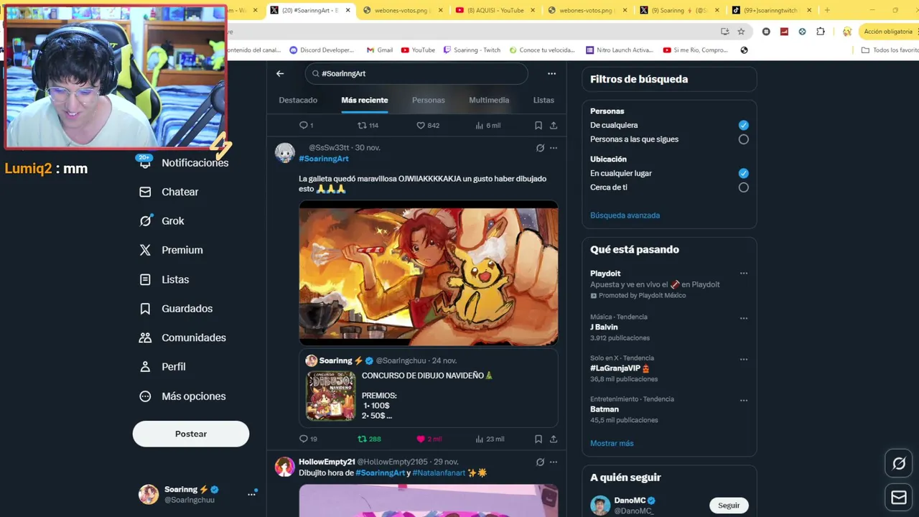
Task: Open options for Batman trend
Action: [x=744, y=400]
